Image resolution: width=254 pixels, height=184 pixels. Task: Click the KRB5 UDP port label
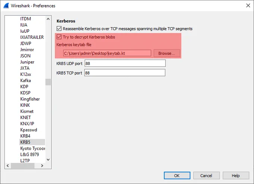69,63
